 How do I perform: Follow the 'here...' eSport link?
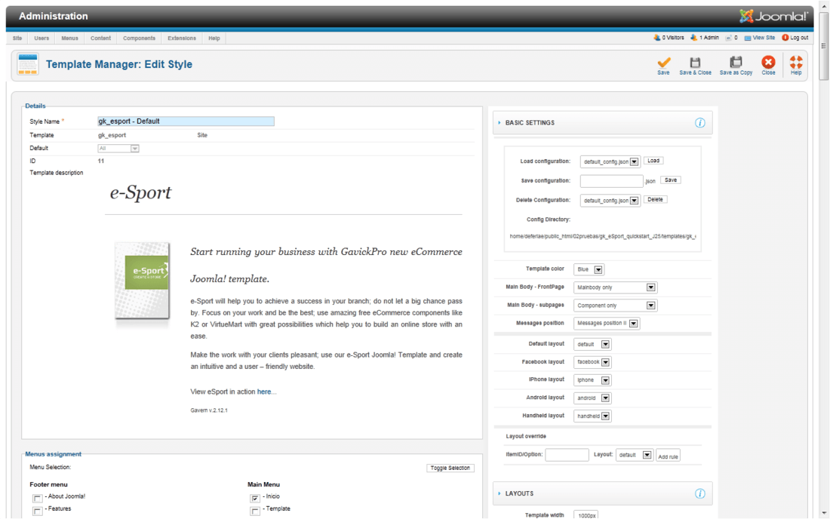[267, 392]
